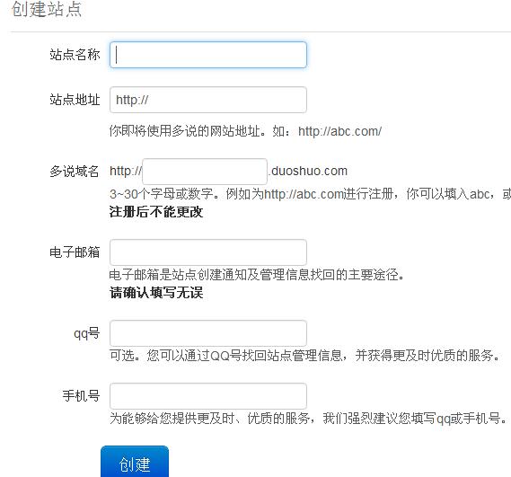The width and height of the screenshot is (511, 477).
Task: Click the 站点地址 field label
Action: tap(75, 100)
